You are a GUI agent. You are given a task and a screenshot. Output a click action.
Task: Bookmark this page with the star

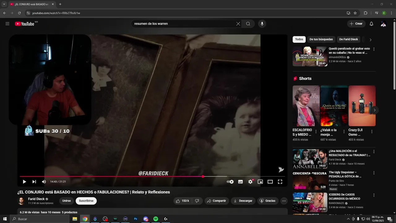355,13
